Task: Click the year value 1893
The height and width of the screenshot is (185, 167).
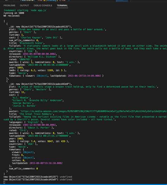Action: pos(20,68)
